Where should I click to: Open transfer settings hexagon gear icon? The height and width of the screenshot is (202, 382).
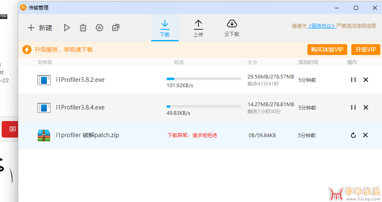tap(99, 28)
